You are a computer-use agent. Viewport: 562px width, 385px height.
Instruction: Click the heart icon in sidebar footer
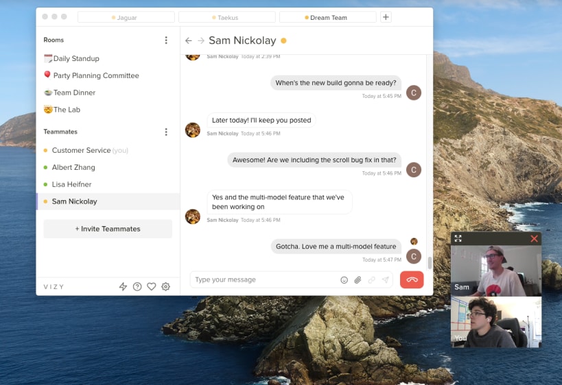[152, 286]
